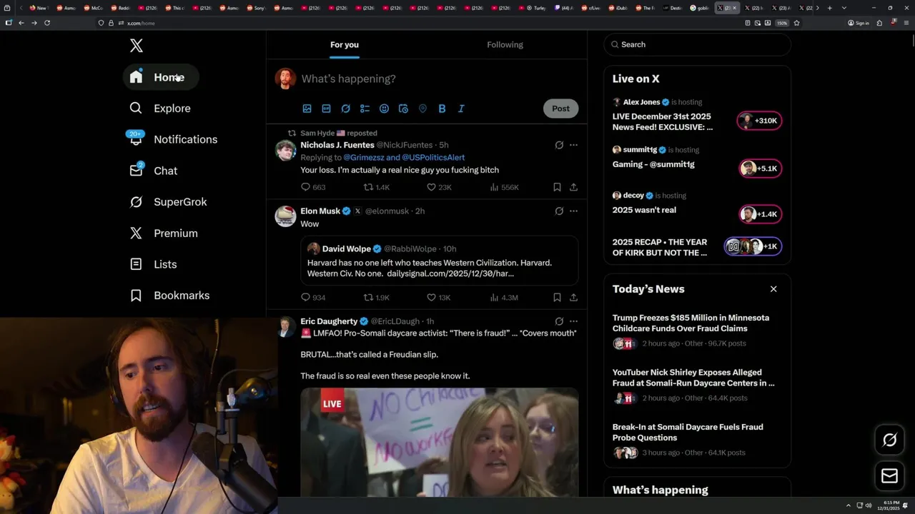Play the LIVE daycare video thumbnail

439,442
